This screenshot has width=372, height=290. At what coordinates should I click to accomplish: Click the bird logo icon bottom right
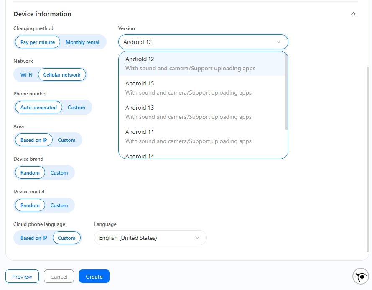click(x=360, y=276)
